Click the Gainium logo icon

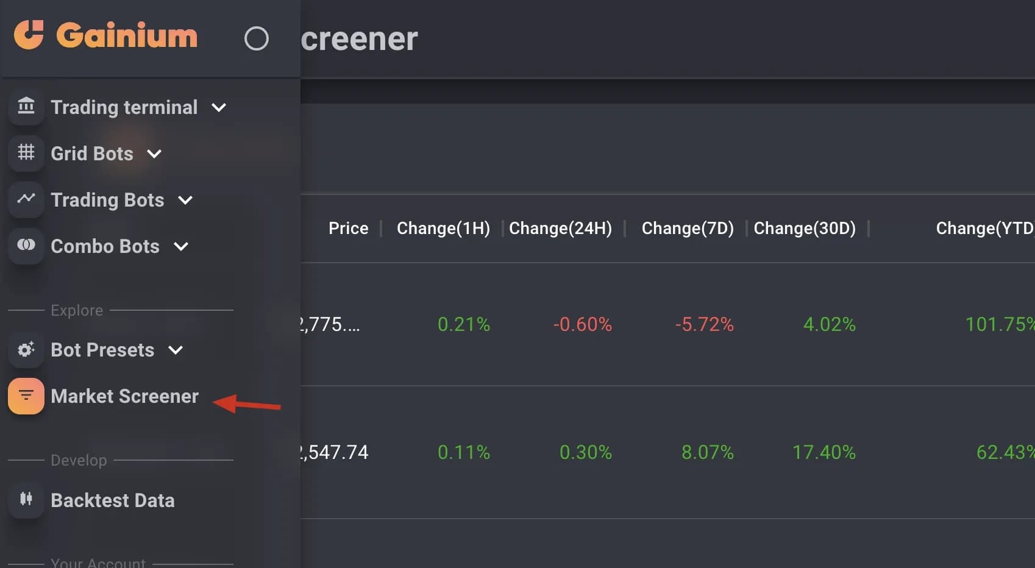point(29,35)
